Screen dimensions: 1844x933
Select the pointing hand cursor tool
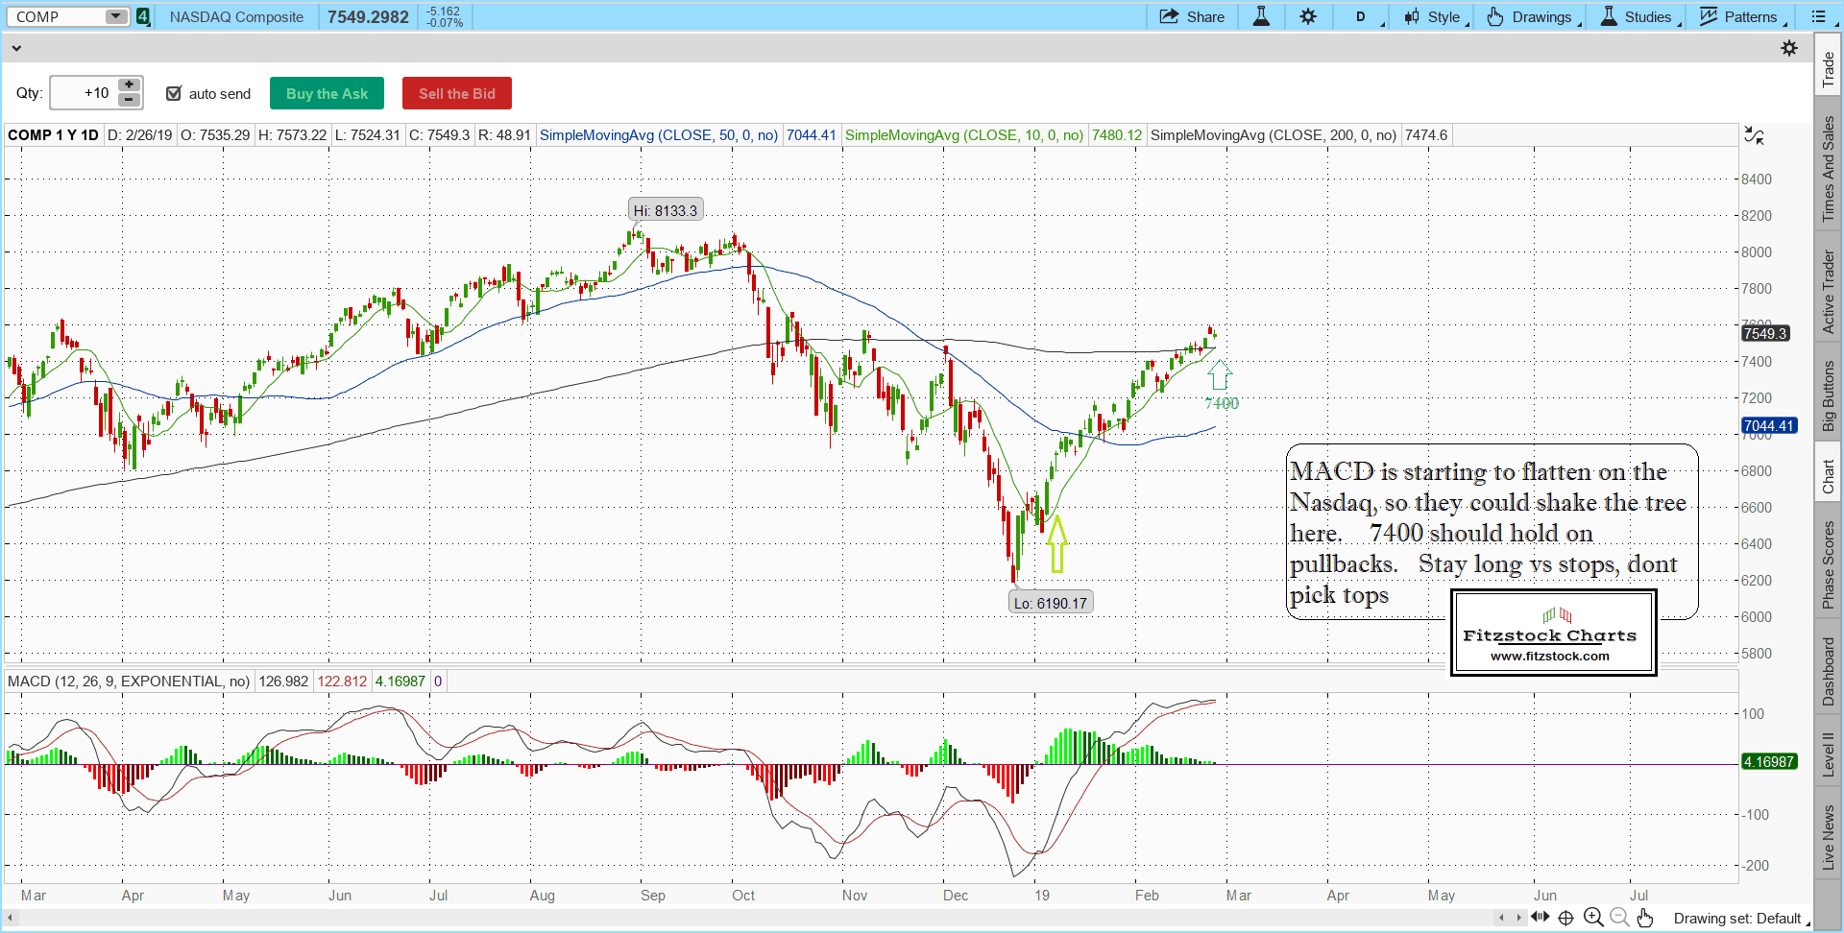point(1645,918)
